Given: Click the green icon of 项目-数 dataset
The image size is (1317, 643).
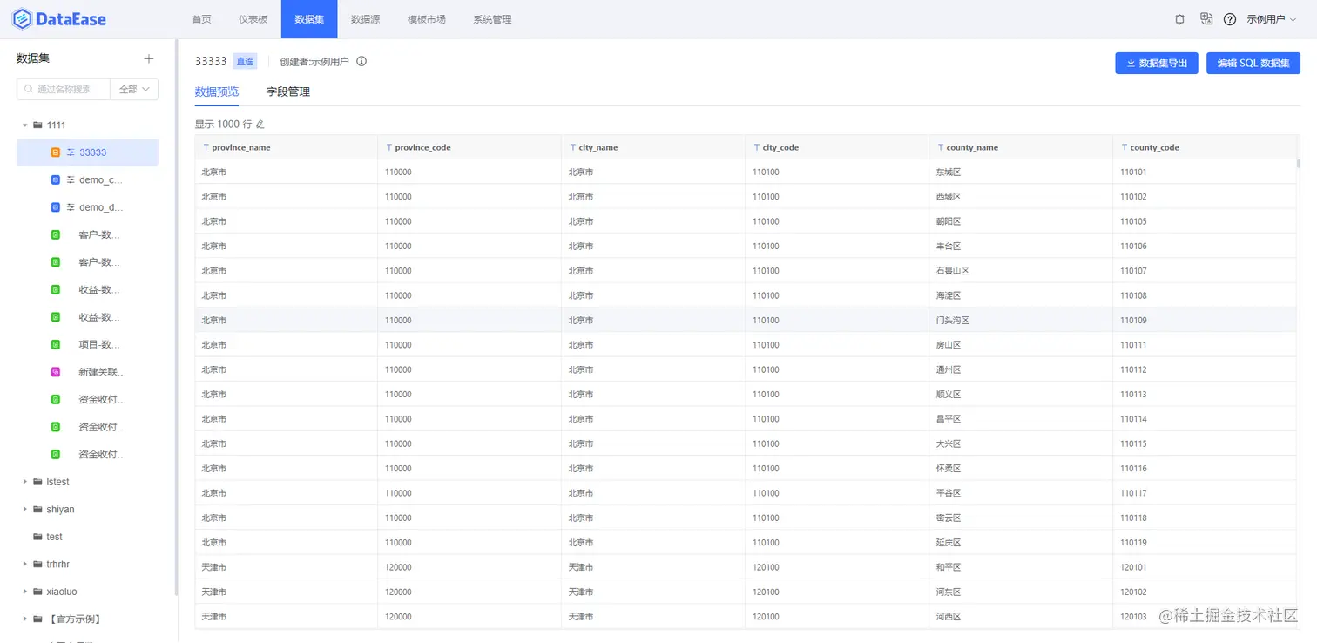Looking at the screenshot, I should 56,345.
